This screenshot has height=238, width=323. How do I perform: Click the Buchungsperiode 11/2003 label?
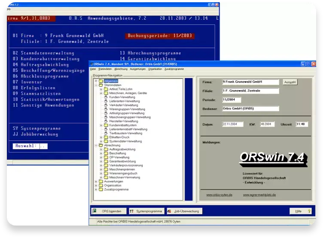(x=160, y=36)
